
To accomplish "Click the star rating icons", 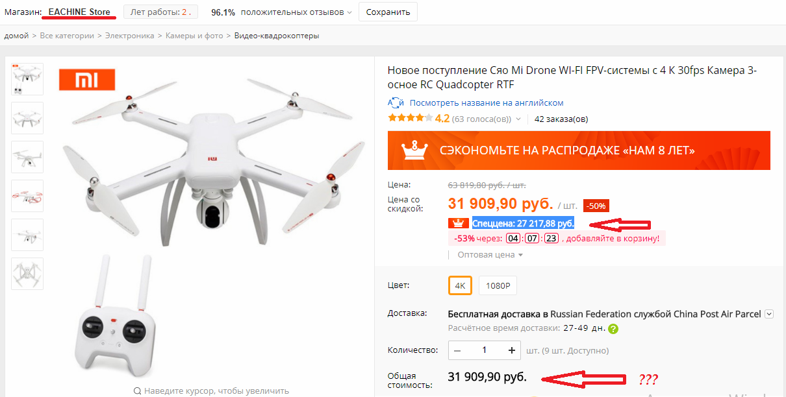I will pos(410,118).
